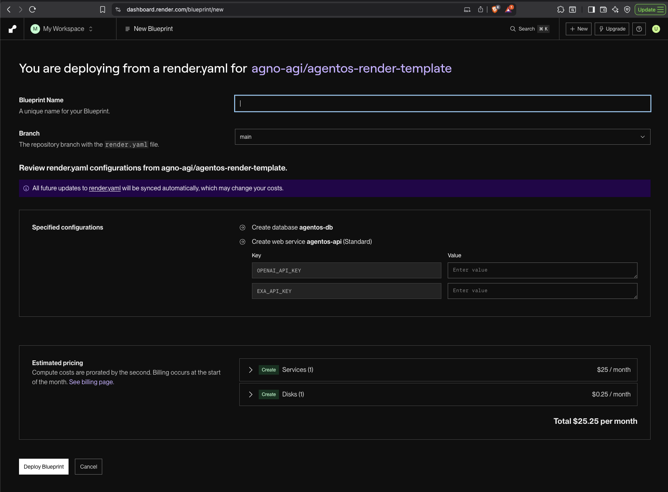Expand the Services (1) pricing row
Screen dimensions: 668x492
(250, 369)
